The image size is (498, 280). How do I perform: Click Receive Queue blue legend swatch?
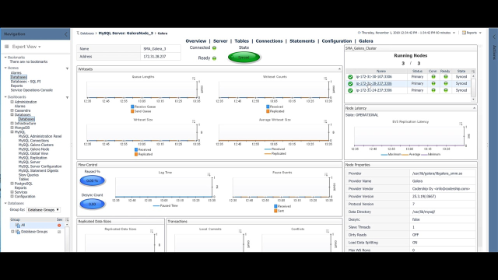pyautogui.click(x=132, y=107)
